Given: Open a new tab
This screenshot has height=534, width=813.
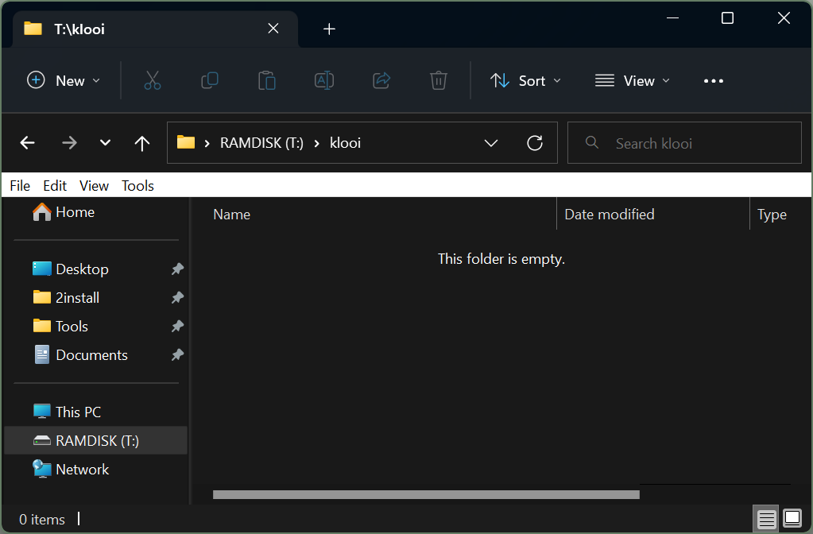Looking at the screenshot, I should [330, 29].
